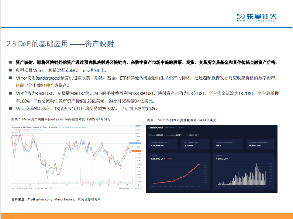Click the fullscreen square icon below the chart
The width and height of the screenshot is (293, 219).
138,185
